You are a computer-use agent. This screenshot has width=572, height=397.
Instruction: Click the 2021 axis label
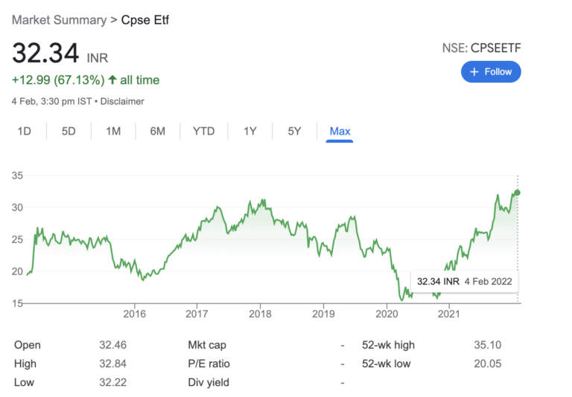pyautogui.click(x=448, y=314)
